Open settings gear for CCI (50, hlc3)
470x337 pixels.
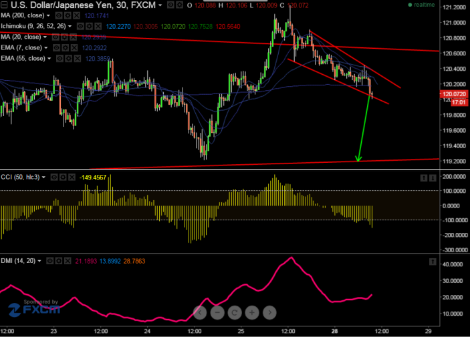coord(63,178)
